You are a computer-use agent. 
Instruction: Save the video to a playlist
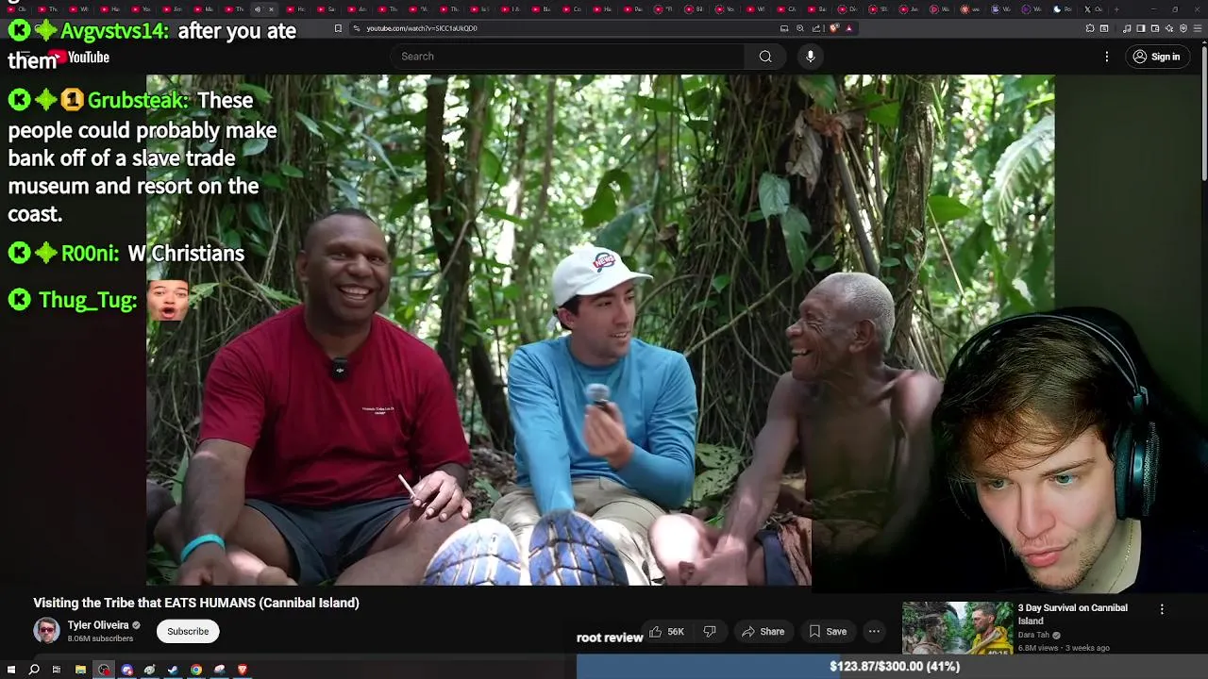(827, 632)
